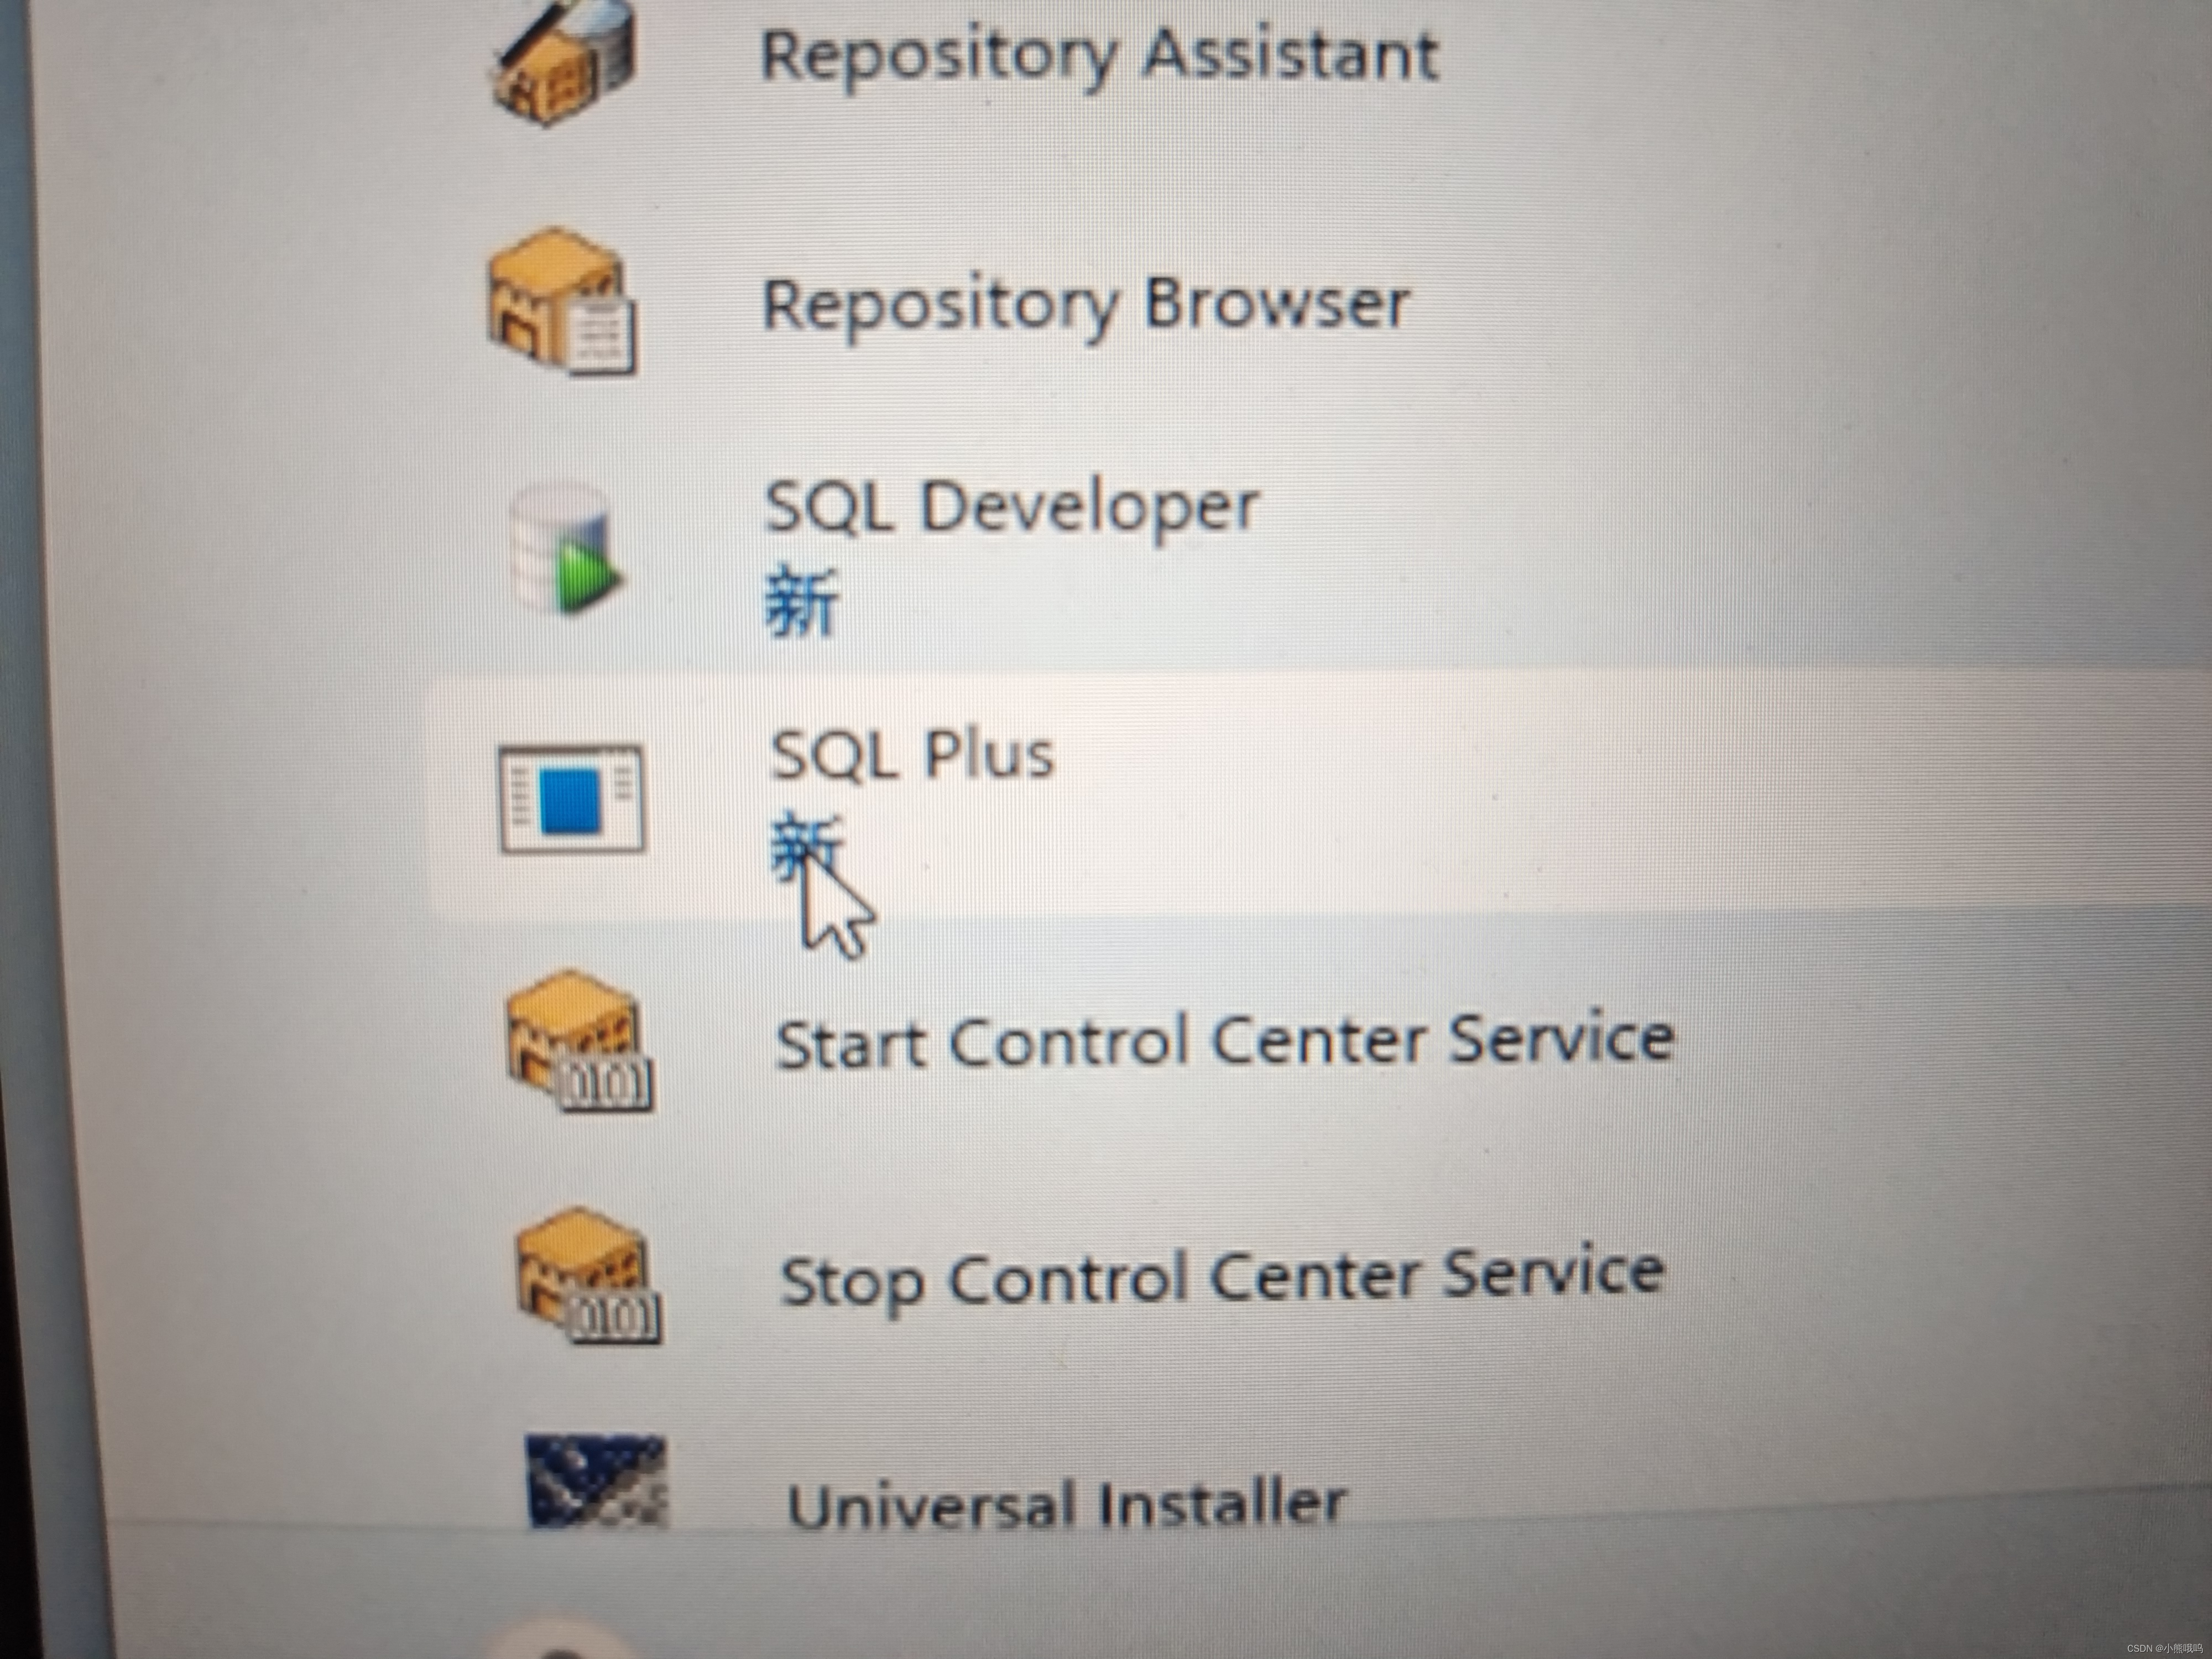Select the Repository Browser entry text
The height and width of the screenshot is (1659, 2212).
tap(1085, 305)
